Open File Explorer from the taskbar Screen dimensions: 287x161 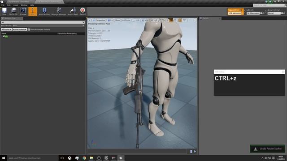(x=91, y=158)
